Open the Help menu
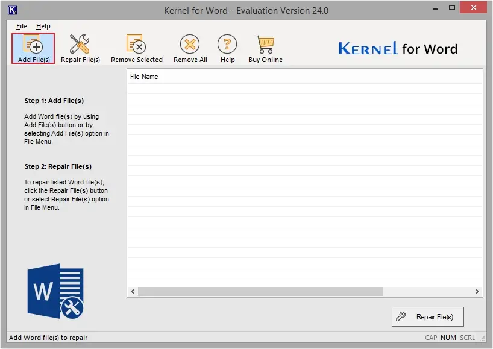Image resolution: width=493 pixels, height=349 pixels. point(43,26)
